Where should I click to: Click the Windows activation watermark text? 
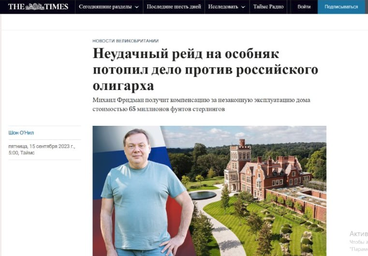(359, 241)
